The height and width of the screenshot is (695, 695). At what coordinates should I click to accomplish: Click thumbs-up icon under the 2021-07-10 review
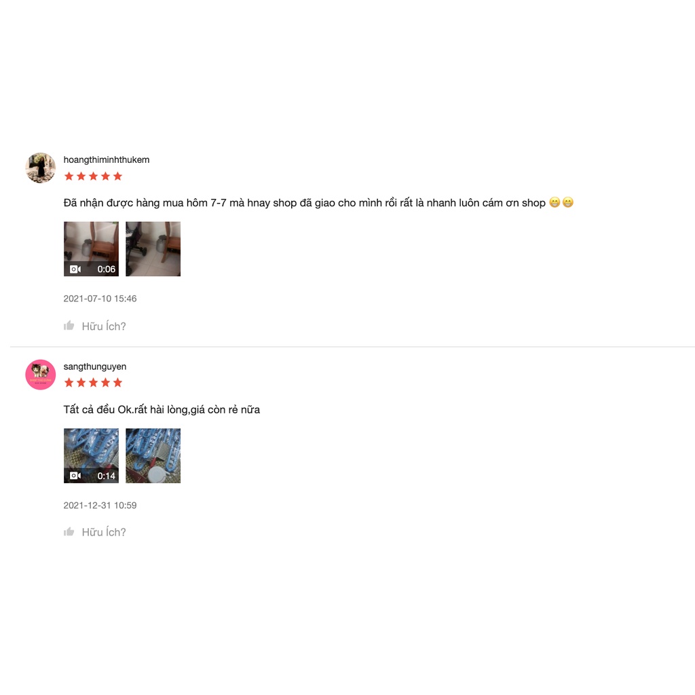(x=69, y=326)
